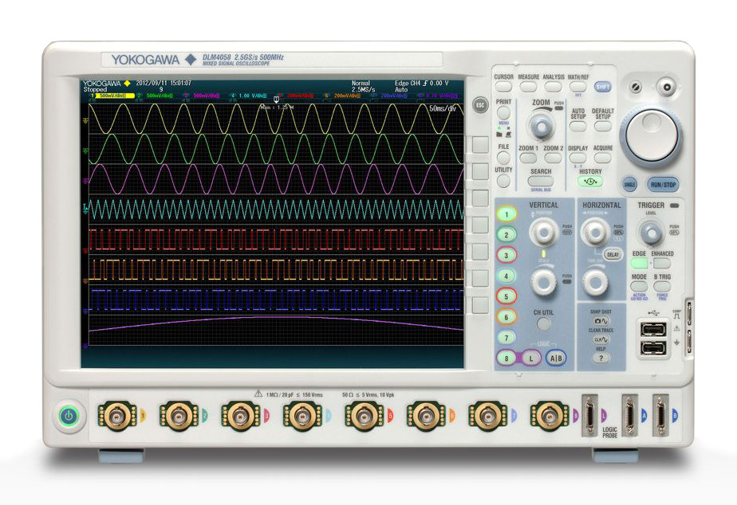This screenshot has height=505, width=737.
Task: Open the DISPLAY menu key
Action: [x=577, y=158]
